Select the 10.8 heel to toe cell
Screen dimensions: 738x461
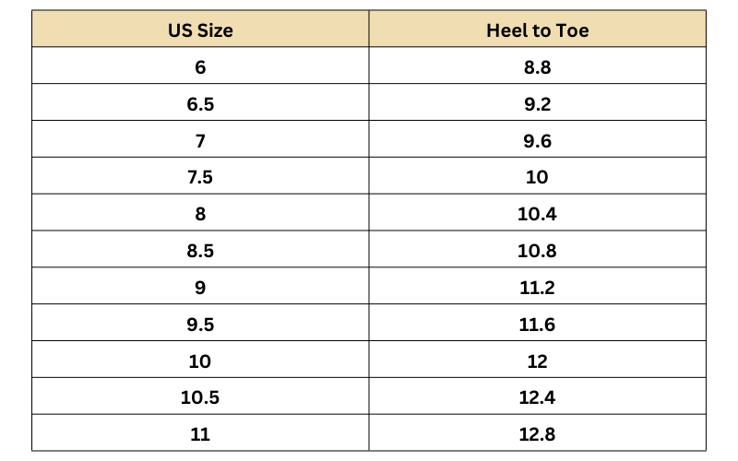537,251
